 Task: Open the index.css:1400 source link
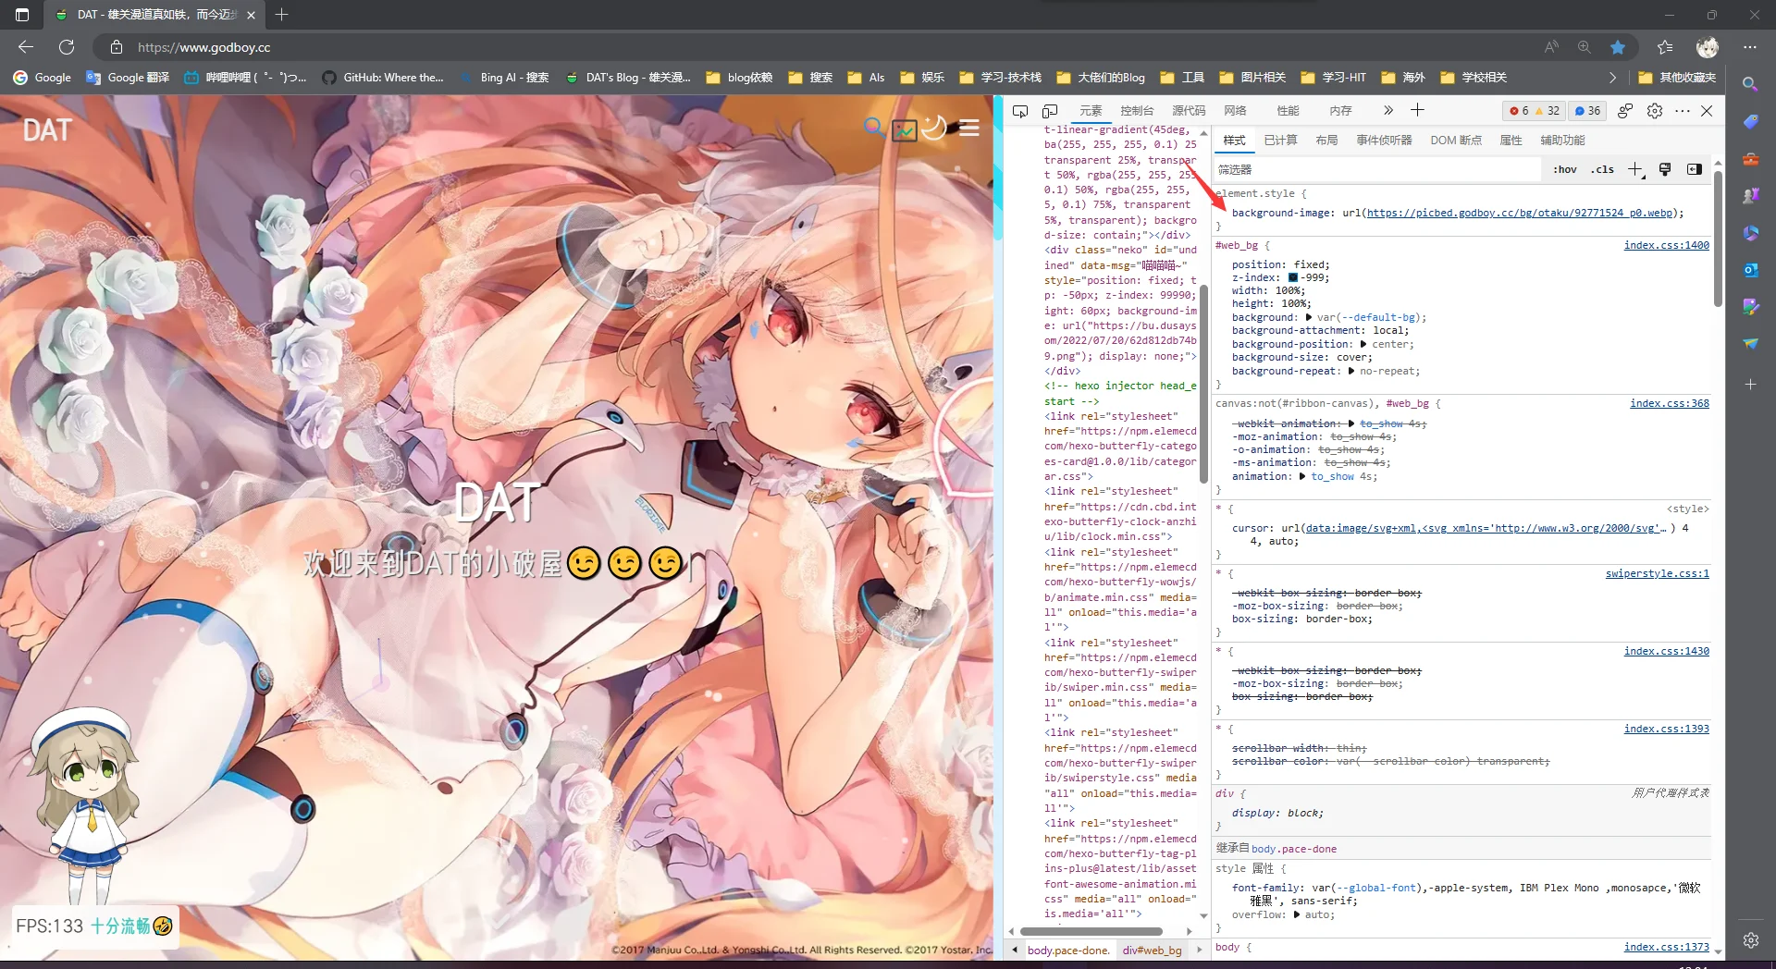pos(1666,245)
